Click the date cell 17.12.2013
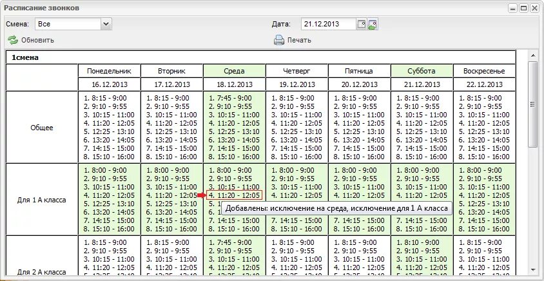Viewport: 544px width, 281px height. click(x=171, y=84)
